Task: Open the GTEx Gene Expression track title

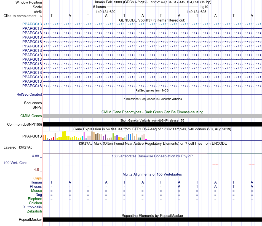Action: pyautogui.click(x=152, y=129)
